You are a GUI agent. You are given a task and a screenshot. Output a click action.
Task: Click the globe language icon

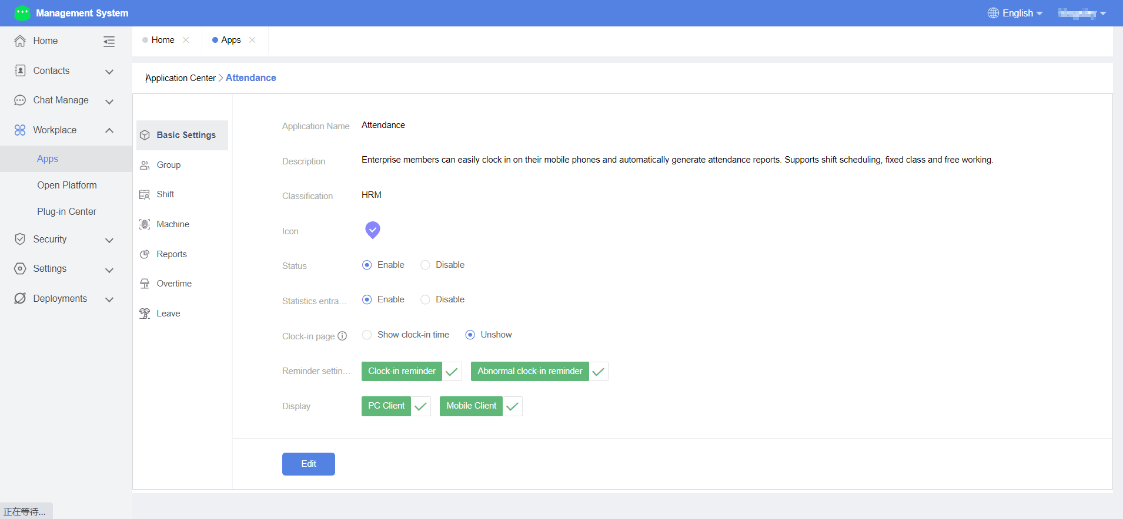coord(993,13)
